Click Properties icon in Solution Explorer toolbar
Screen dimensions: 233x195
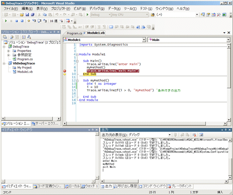(5, 37)
